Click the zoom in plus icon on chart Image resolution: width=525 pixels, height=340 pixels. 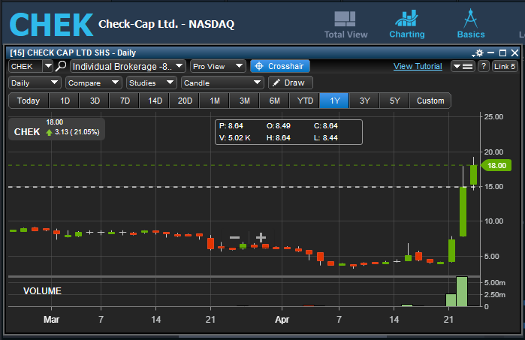tap(261, 238)
